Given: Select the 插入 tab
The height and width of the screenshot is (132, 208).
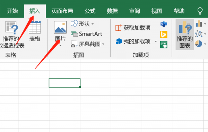Looking at the screenshot, I should coord(35,11).
